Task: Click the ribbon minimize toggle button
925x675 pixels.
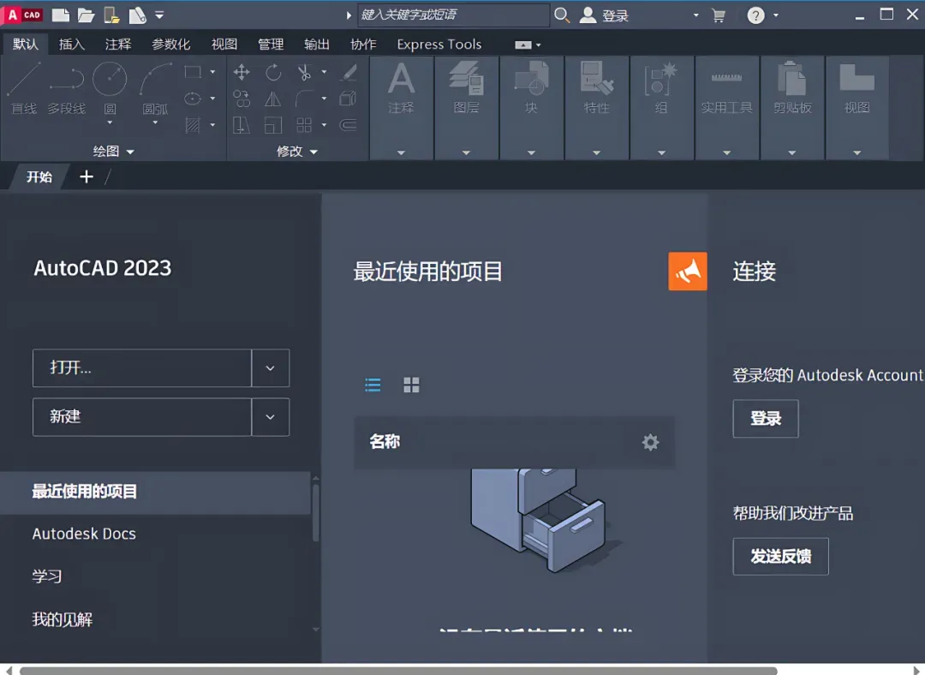Action: 523,45
